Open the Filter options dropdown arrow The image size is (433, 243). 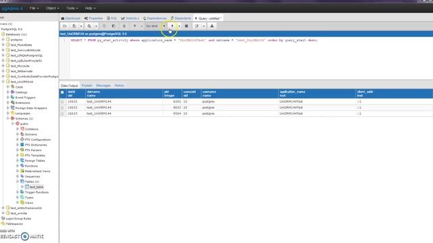(141, 26)
